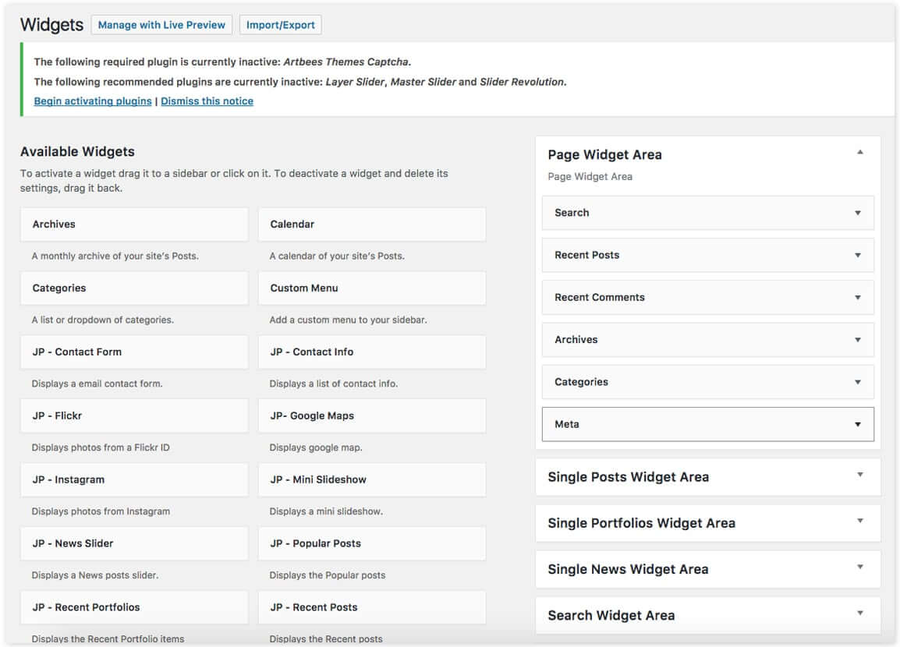Click the JP - News Slider widget
This screenshot has width=900, height=647.
(133, 543)
